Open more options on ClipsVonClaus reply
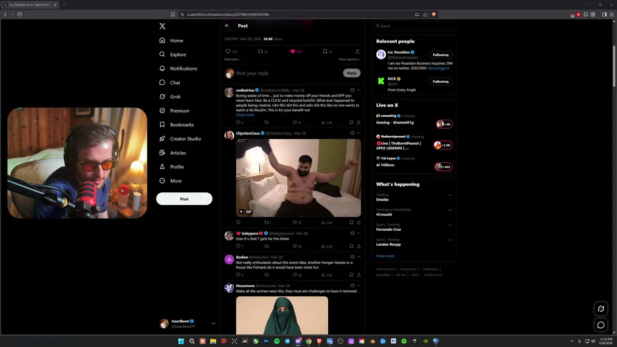Image resolution: width=617 pixels, height=347 pixels. (x=359, y=133)
